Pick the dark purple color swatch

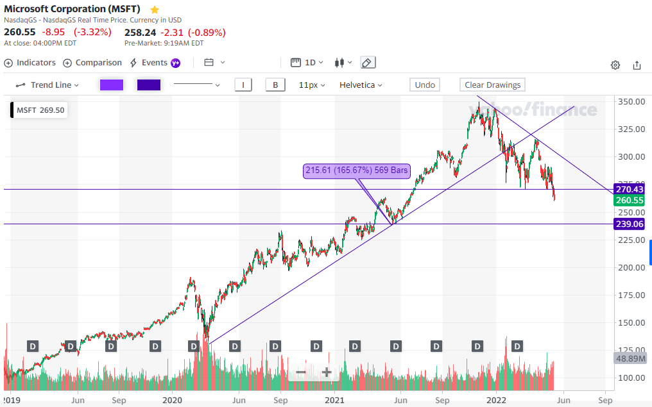(x=149, y=85)
